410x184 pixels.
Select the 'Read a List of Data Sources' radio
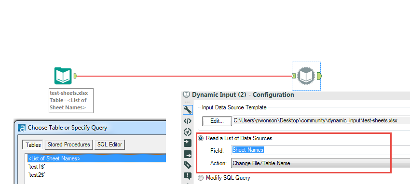[201, 138]
